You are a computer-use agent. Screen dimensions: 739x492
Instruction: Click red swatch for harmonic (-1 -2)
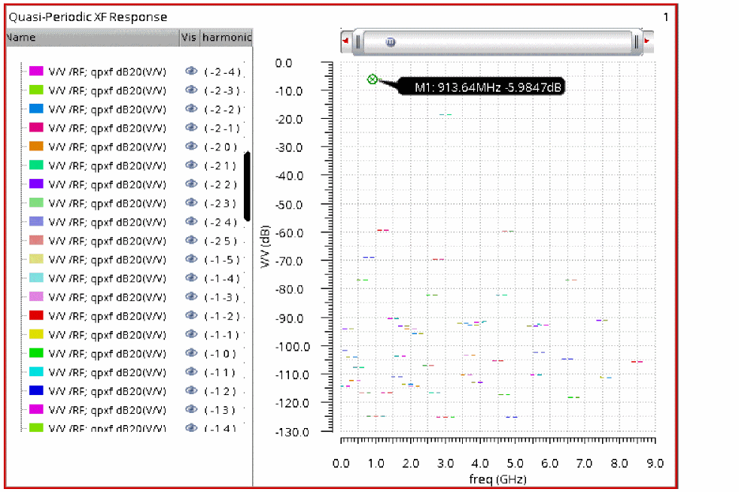pyautogui.click(x=36, y=316)
